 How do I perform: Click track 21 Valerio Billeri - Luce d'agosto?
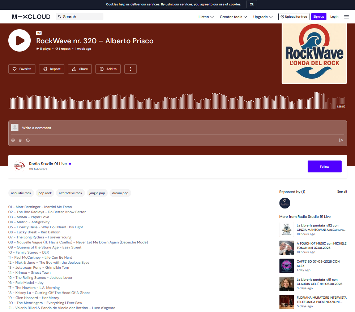coord(62,308)
